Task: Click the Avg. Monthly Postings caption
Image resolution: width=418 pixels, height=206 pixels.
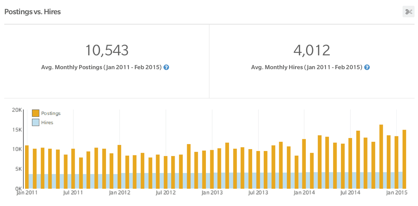Action: (x=101, y=68)
